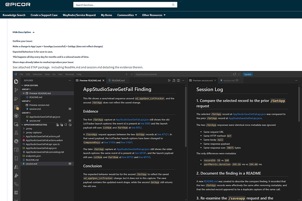The width and height of the screenshot is (302, 201).
Task: Expand the .proxy folder
Action: [x=29, y=129]
